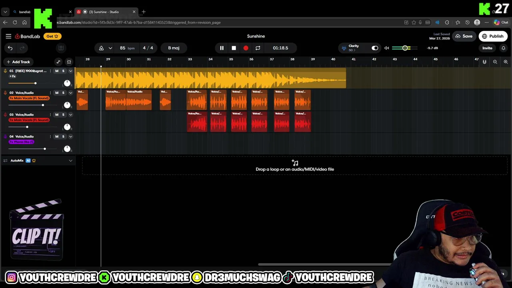Open the B maj key selector
Viewport: 512px width, 288px height.
click(174, 48)
